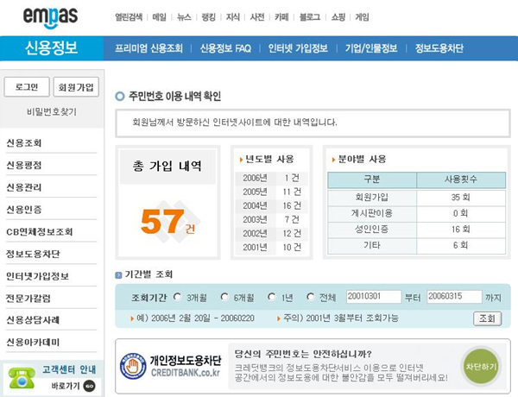Click the end date field 20060315

point(452,297)
